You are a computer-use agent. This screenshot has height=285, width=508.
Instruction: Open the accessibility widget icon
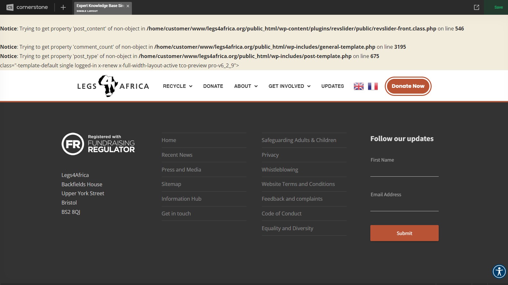(x=499, y=272)
